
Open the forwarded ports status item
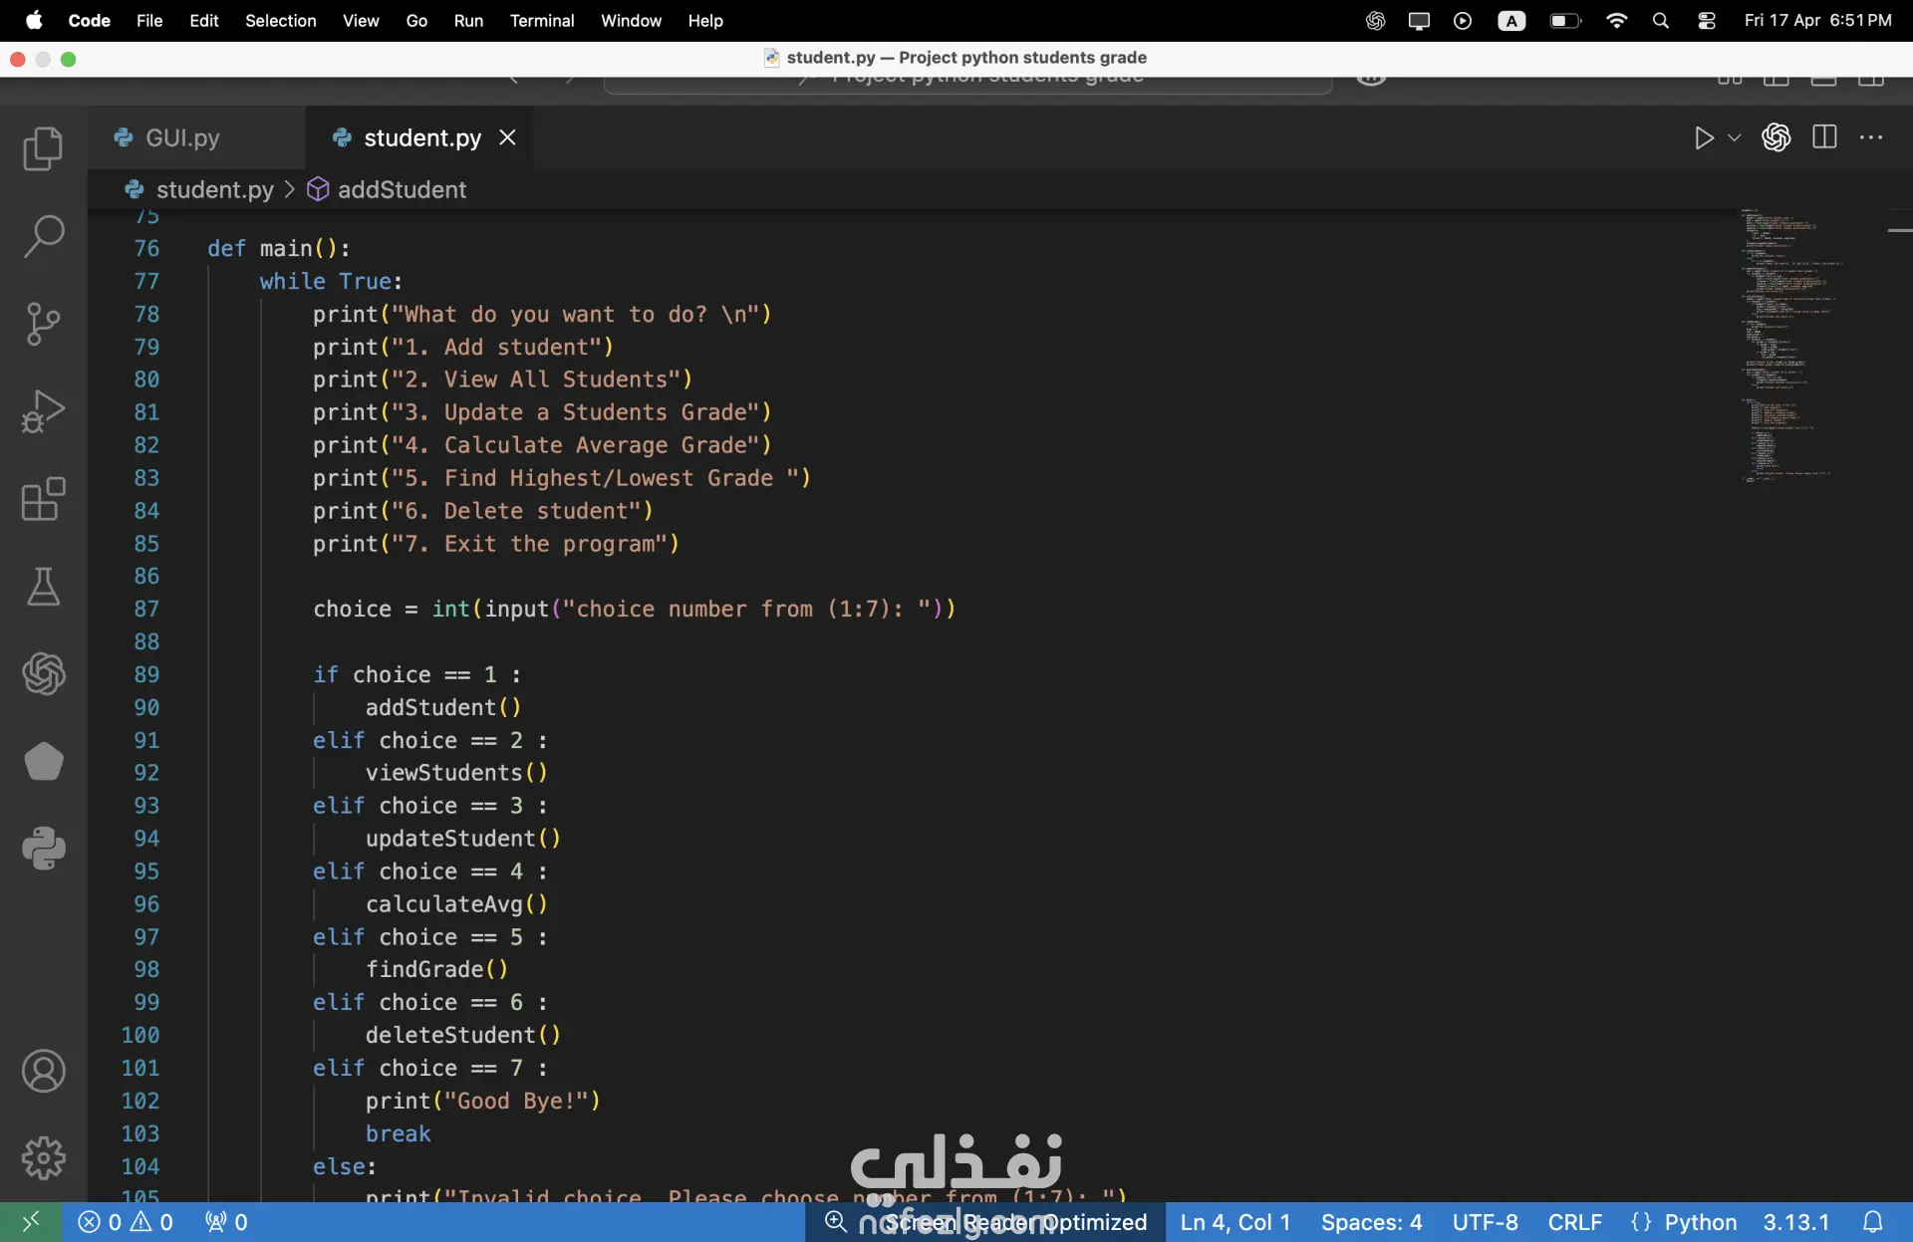pos(226,1222)
